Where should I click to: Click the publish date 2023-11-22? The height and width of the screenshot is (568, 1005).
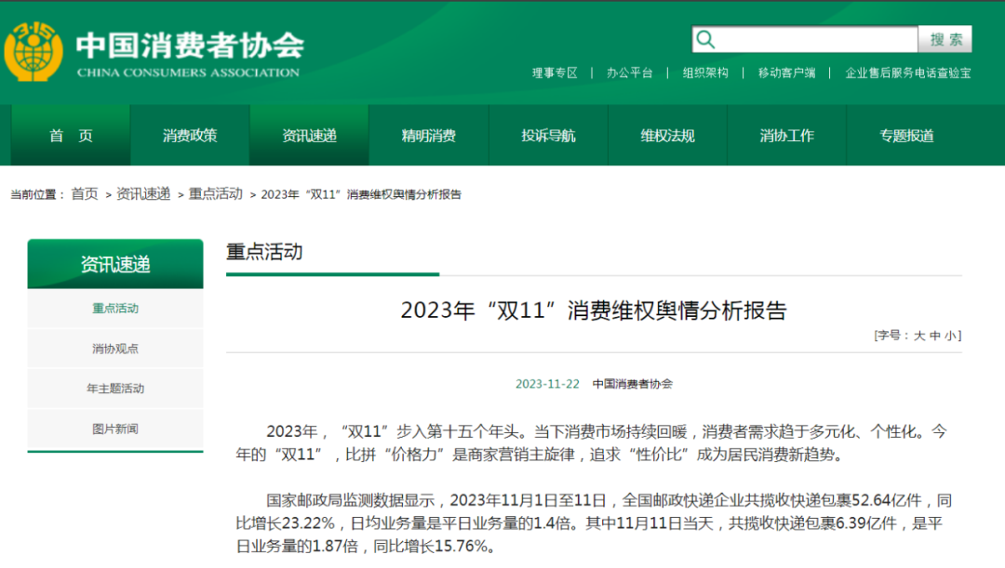547,384
